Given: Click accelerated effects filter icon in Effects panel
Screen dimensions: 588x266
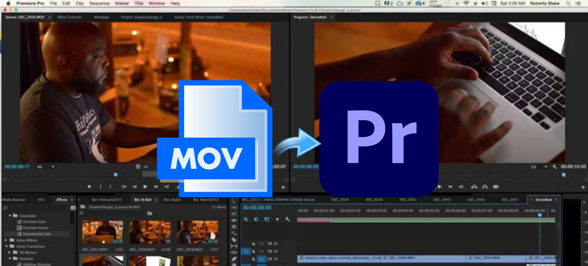Looking at the screenshot, I should coord(73,208).
